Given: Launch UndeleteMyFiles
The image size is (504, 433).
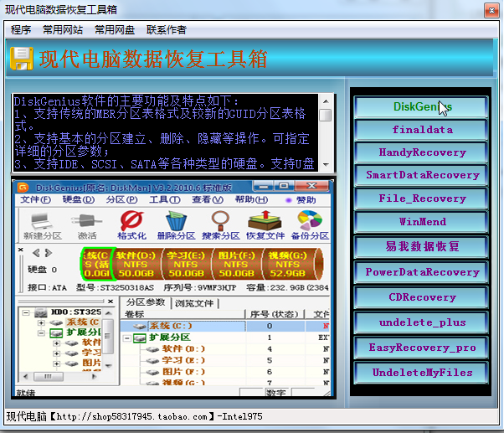Looking at the screenshot, I should [x=421, y=373].
